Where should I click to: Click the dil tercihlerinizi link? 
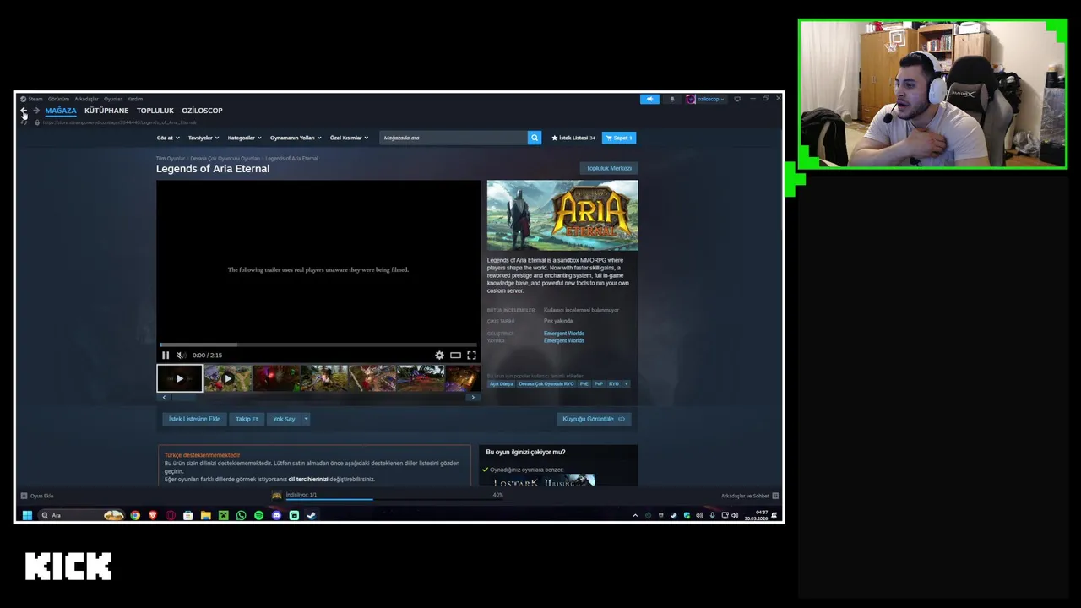click(x=307, y=480)
